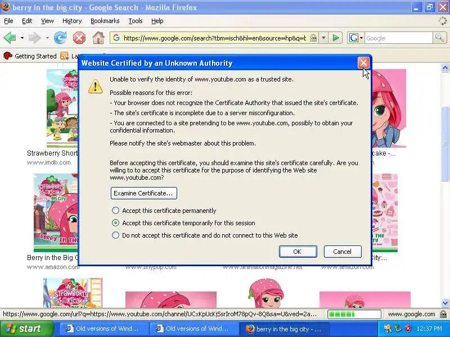Click www.google.com in the status bar
Viewport: 450px width, 337px height.
pyautogui.click(x=412, y=314)
